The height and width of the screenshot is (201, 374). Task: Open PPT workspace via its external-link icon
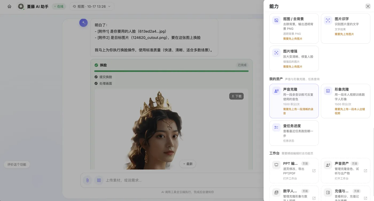314,171
